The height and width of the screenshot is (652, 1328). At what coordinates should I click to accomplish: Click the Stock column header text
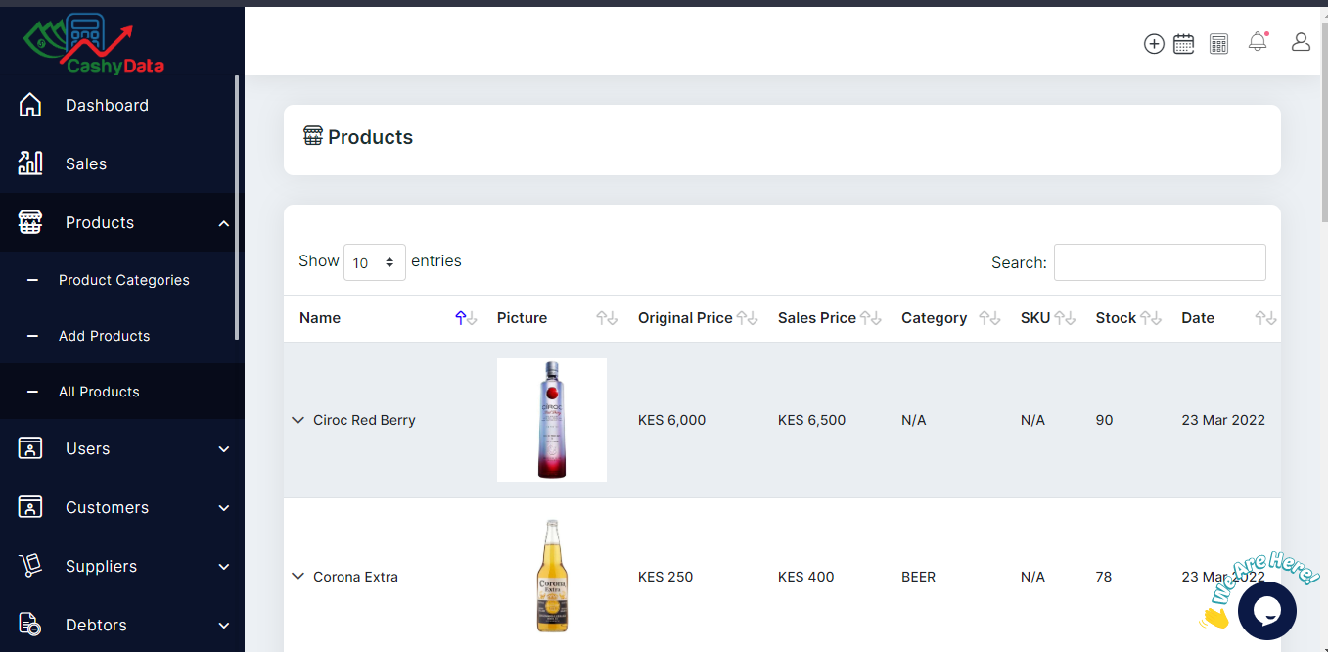click(x=1116, y=318)
